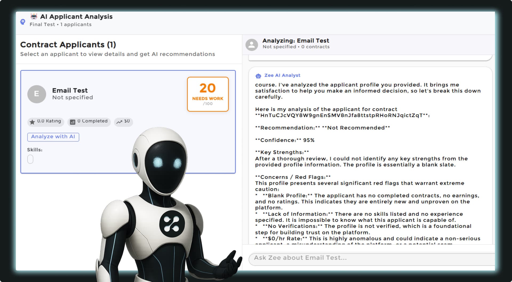Click the 0.0 Rating badge to toggle rating view

(x=45, y=122)
